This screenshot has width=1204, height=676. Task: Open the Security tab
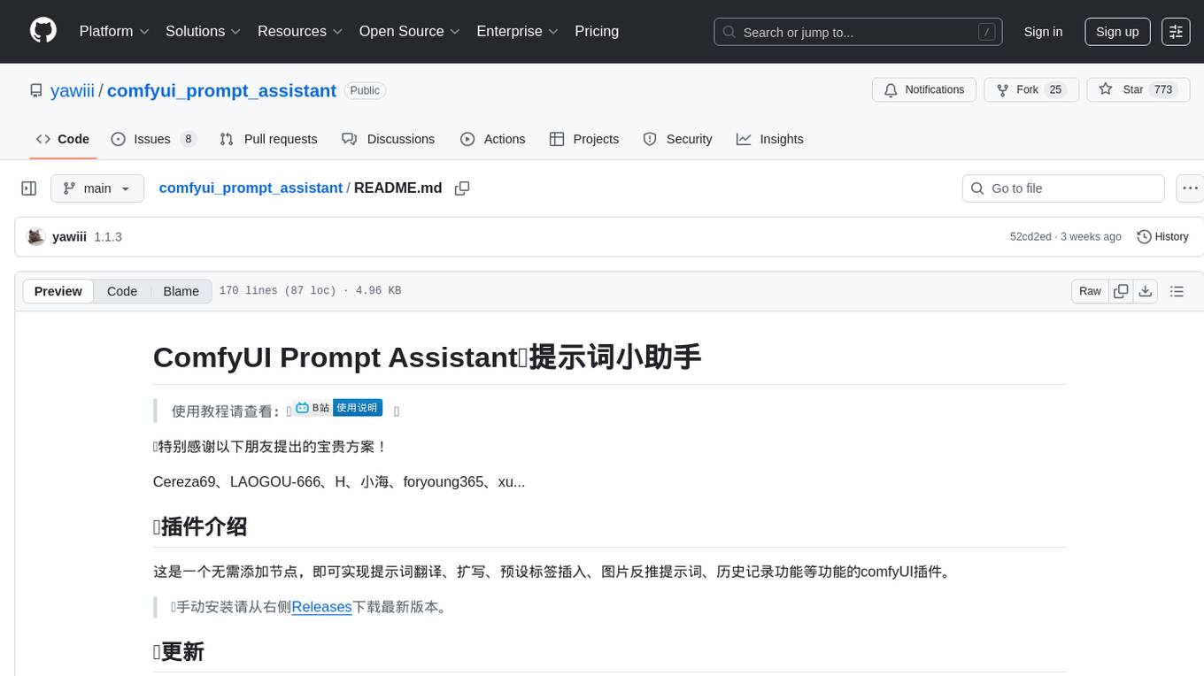coord(678,139)
